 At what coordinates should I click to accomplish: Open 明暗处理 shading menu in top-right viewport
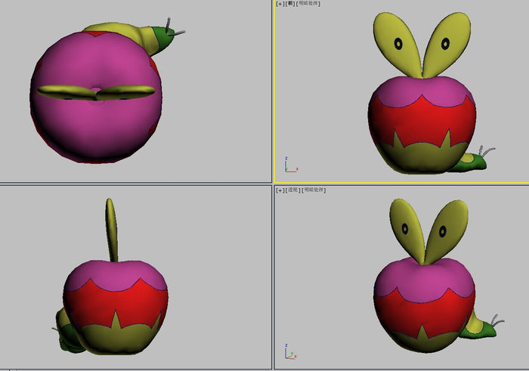pos(308,4)
